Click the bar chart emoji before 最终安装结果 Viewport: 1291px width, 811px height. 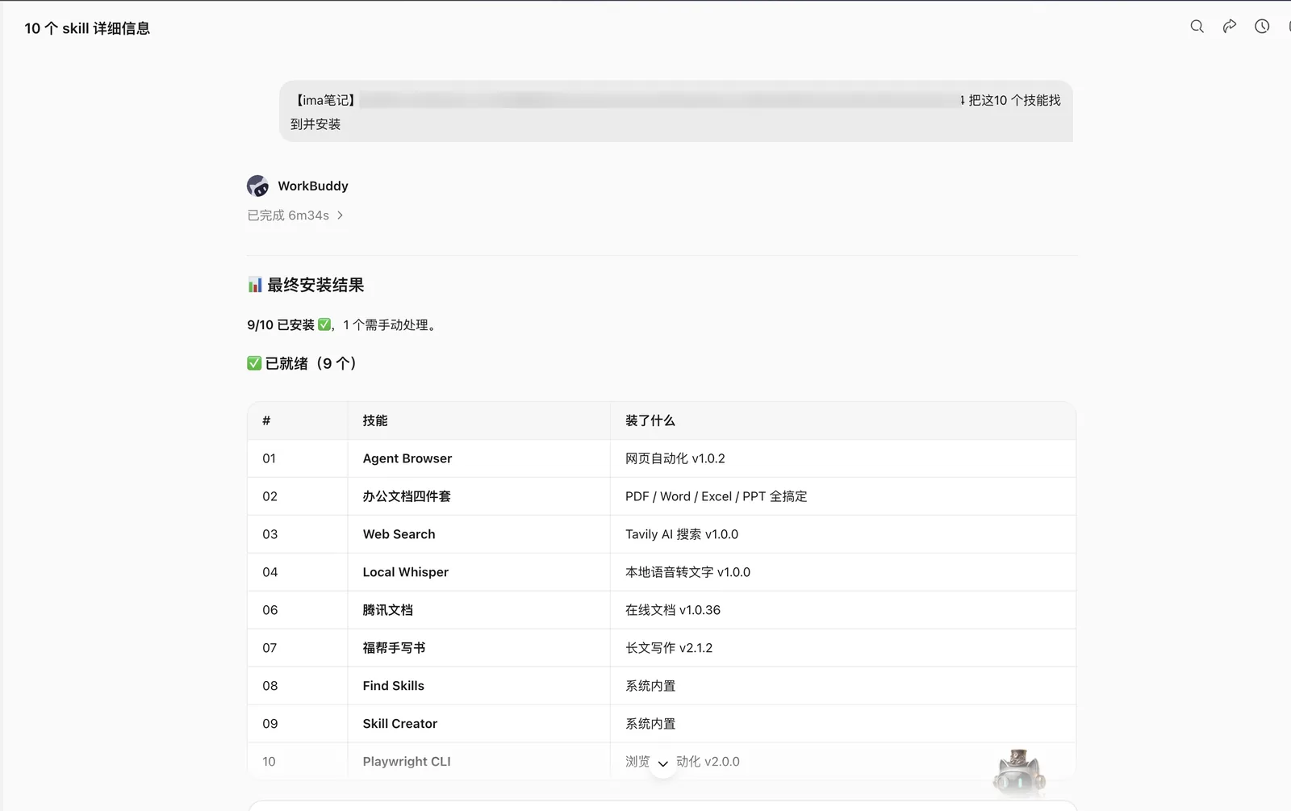255,285
